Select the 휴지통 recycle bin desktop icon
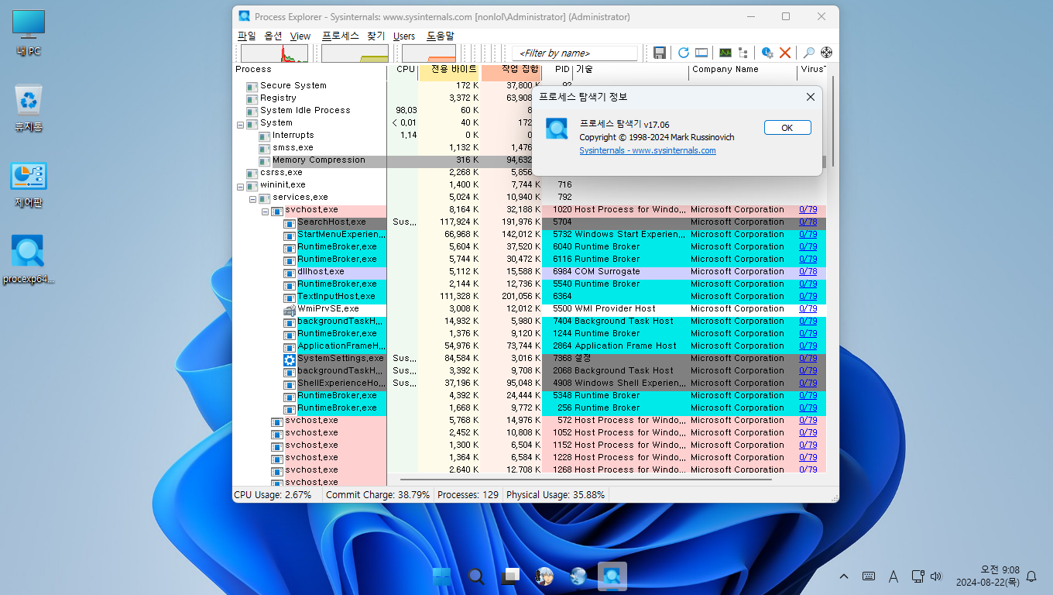The height and width of the screenshot is (595, 1053). pyautogui.click(x=29, y=108)
